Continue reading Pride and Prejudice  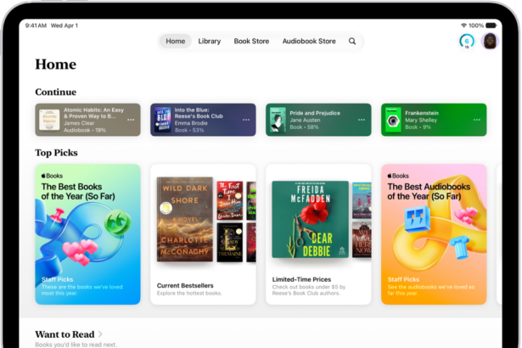point(318,120)
